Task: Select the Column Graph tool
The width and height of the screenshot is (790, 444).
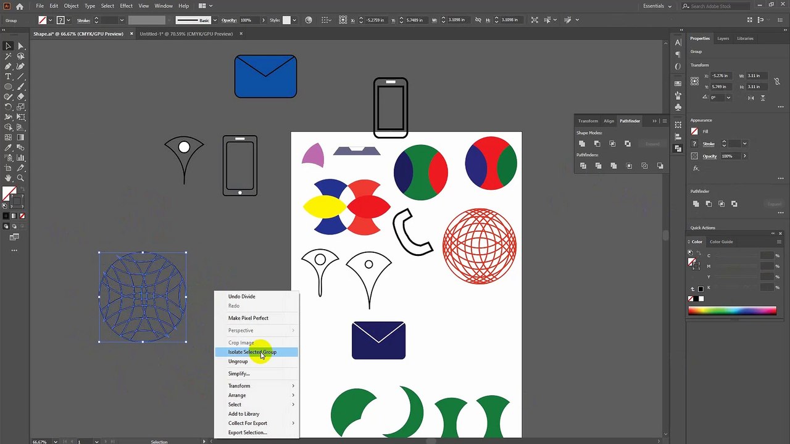Action: pos(20,157)
